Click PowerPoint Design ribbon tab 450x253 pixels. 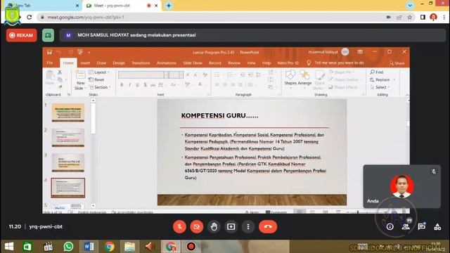click(119, 63)
